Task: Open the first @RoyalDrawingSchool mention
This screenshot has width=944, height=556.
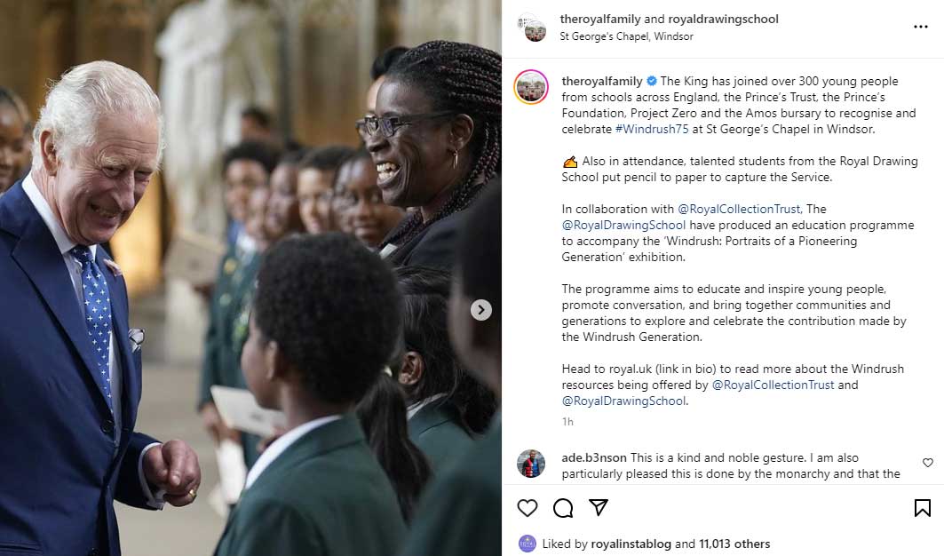Action: (x=623, y=225)
